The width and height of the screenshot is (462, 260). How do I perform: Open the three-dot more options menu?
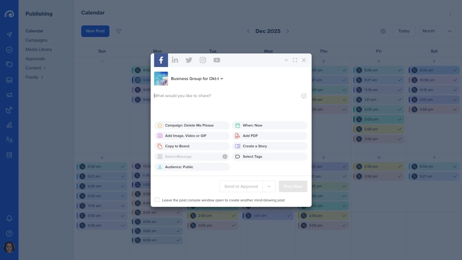(450, 14)
